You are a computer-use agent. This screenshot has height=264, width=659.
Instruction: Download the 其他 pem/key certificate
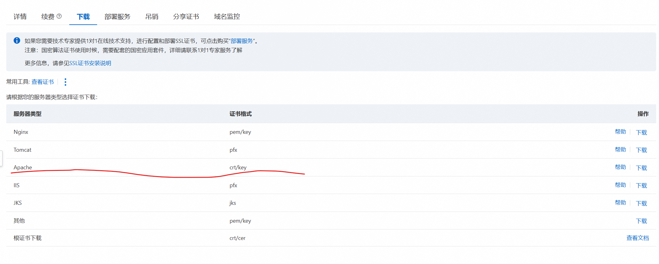[x=641, y=221]
